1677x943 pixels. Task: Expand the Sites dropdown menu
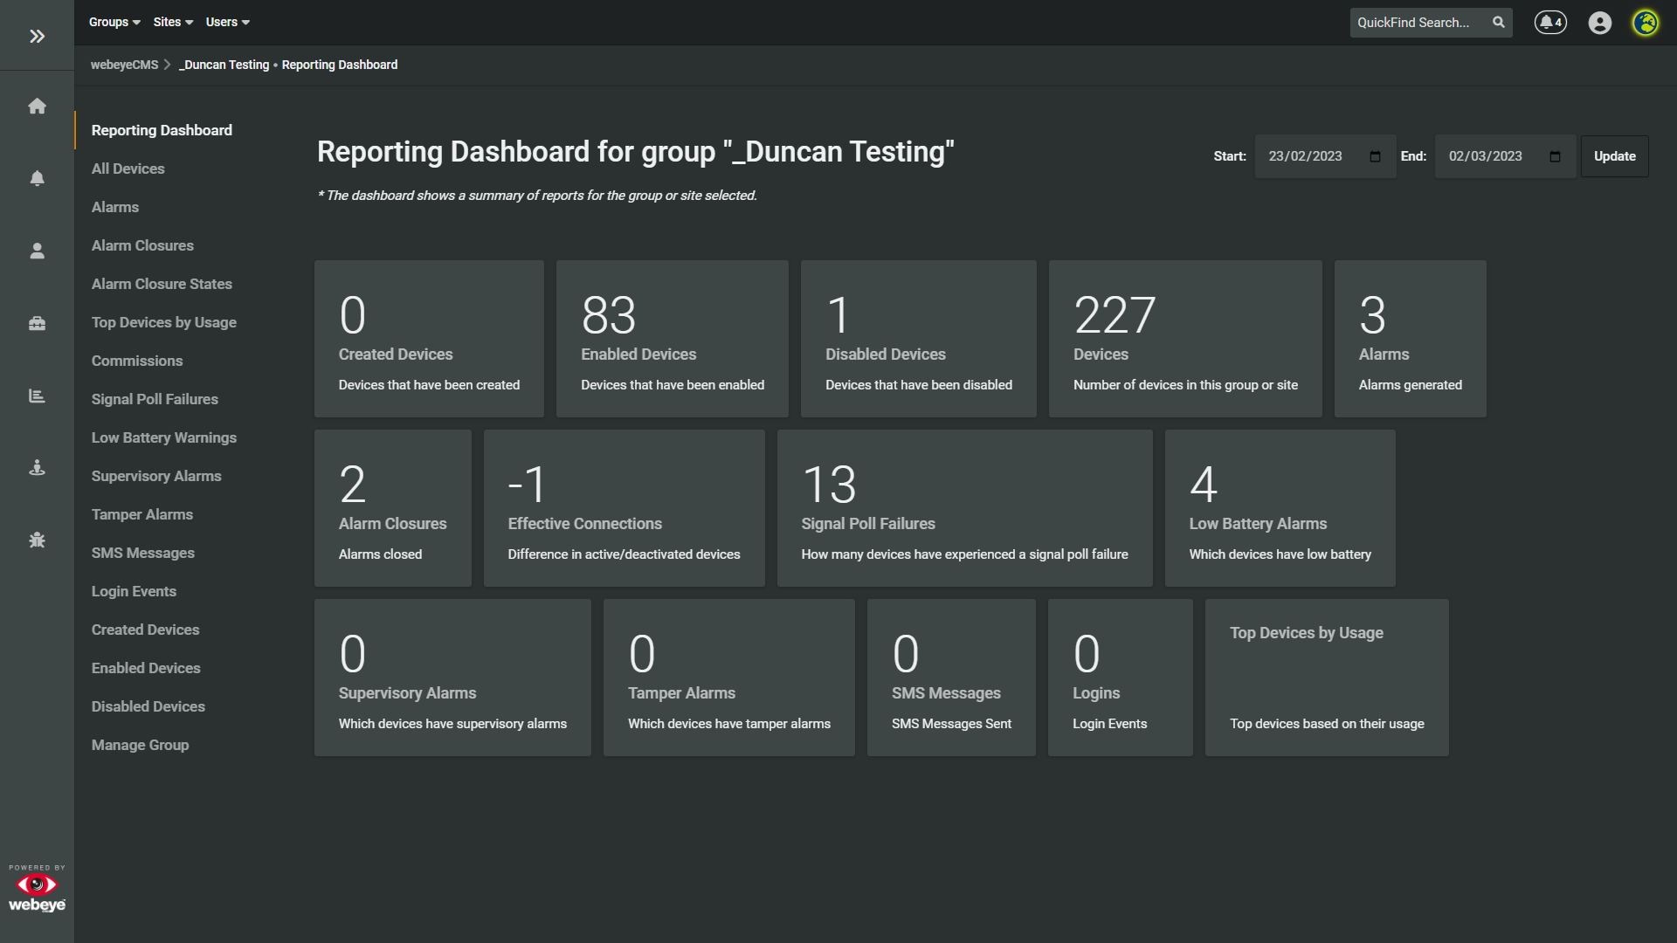coord(173,23)
